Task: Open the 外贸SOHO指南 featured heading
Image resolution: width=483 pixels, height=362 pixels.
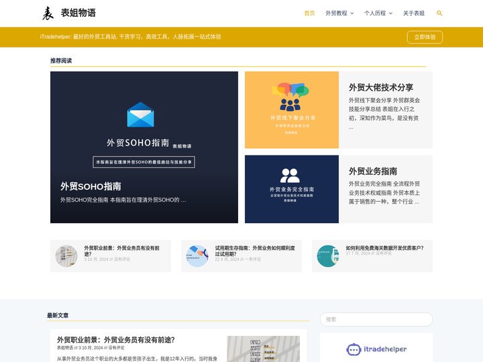Action: 91,186
